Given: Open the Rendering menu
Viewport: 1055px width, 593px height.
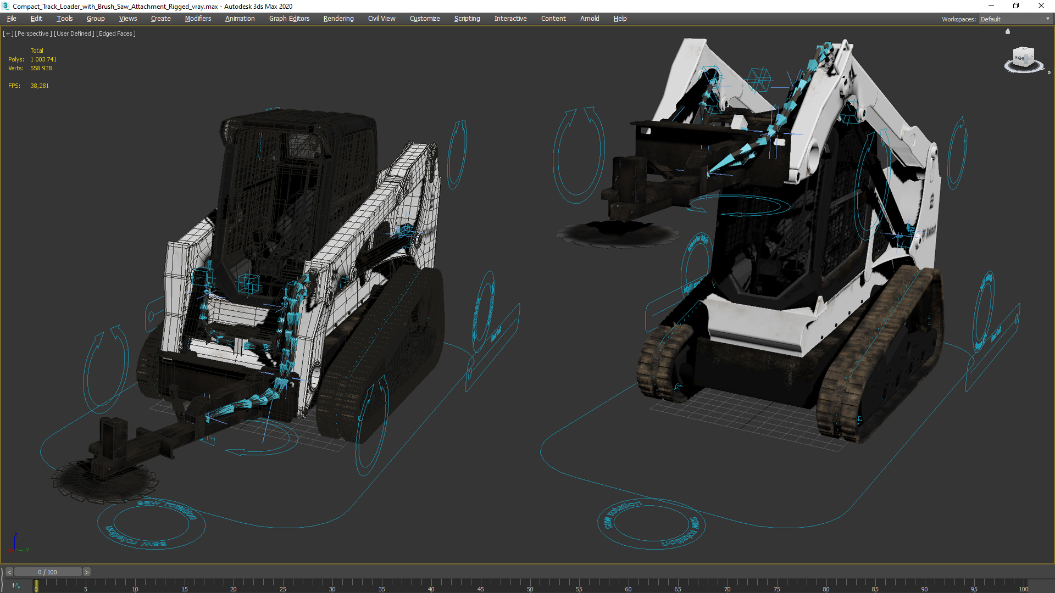Looking at the screenshot, I should [338, 19].
